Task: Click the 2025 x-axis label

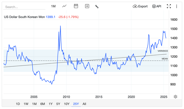Action: [164, 97]
